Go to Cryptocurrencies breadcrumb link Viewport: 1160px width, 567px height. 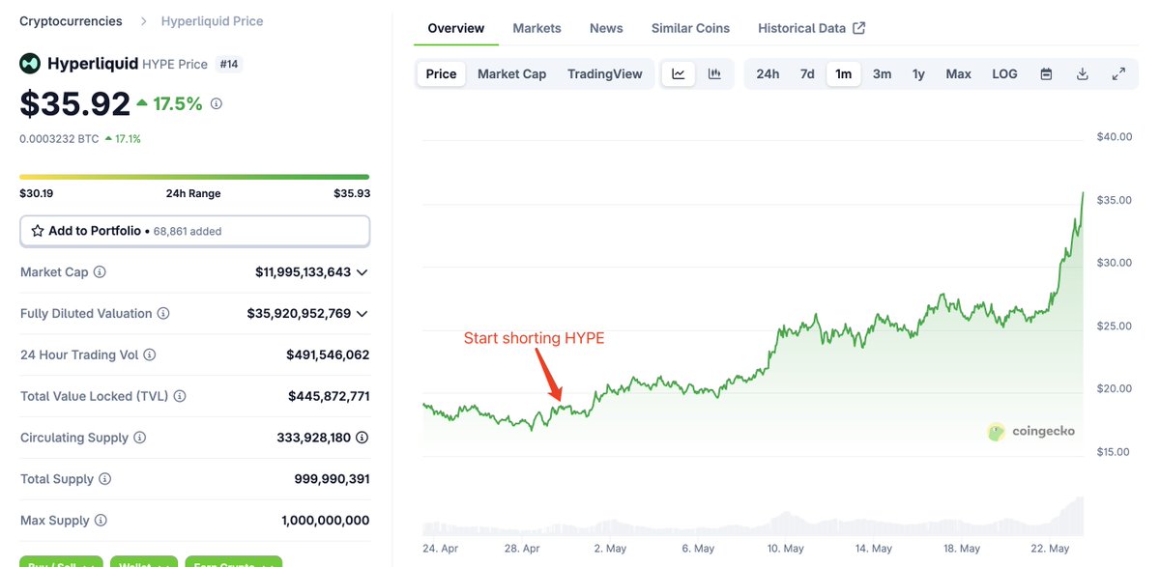click(x=71, y=20)
